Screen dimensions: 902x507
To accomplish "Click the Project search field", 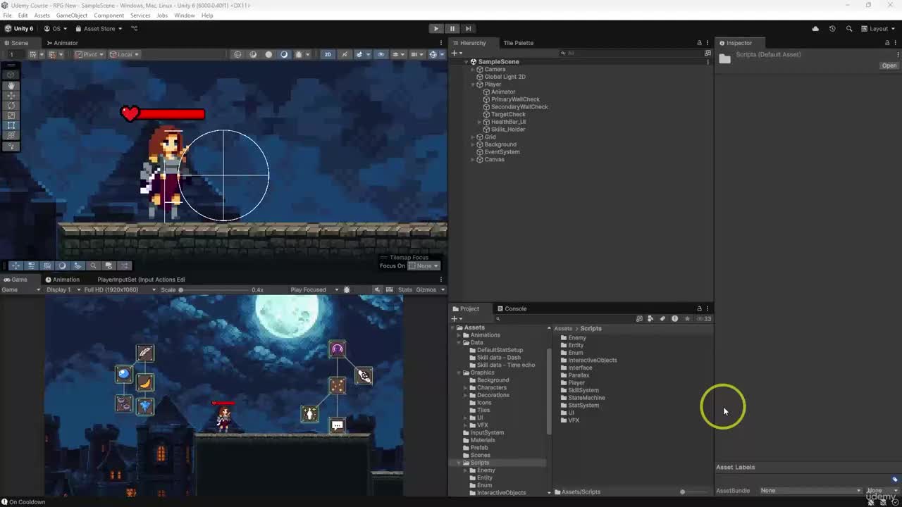I will 564,319.
